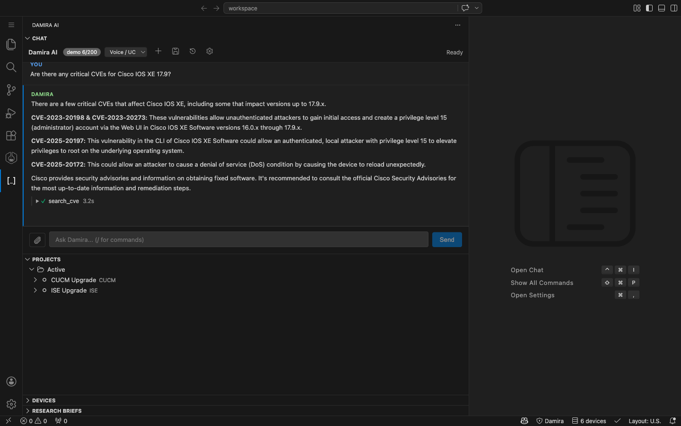Click the DAMIRA AI panel title
The width and height of the screenshot is (681, 426).
click(x=45, y=25)
